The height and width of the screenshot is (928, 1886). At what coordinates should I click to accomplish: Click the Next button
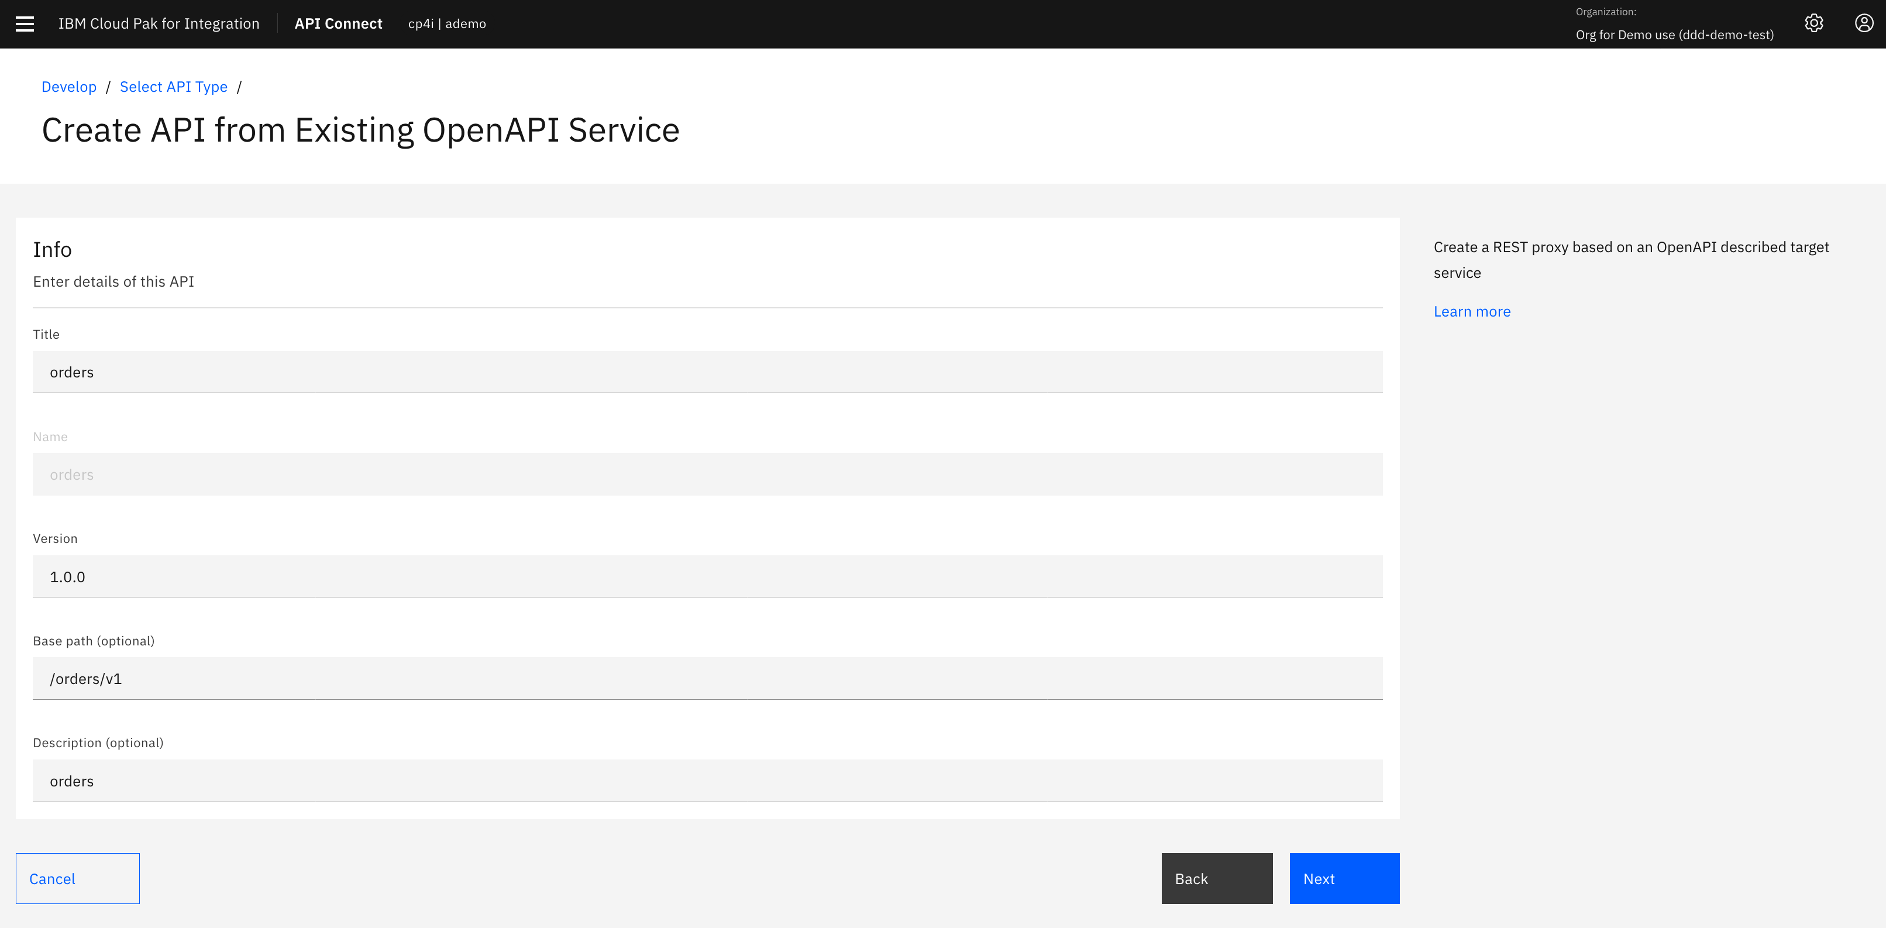coord(1344,878)
